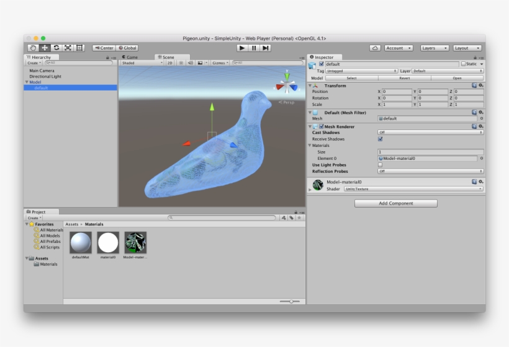The height and width of the screenshot is (347, 509).
Task: Click the Add Component button
Action: pos(396,203)
